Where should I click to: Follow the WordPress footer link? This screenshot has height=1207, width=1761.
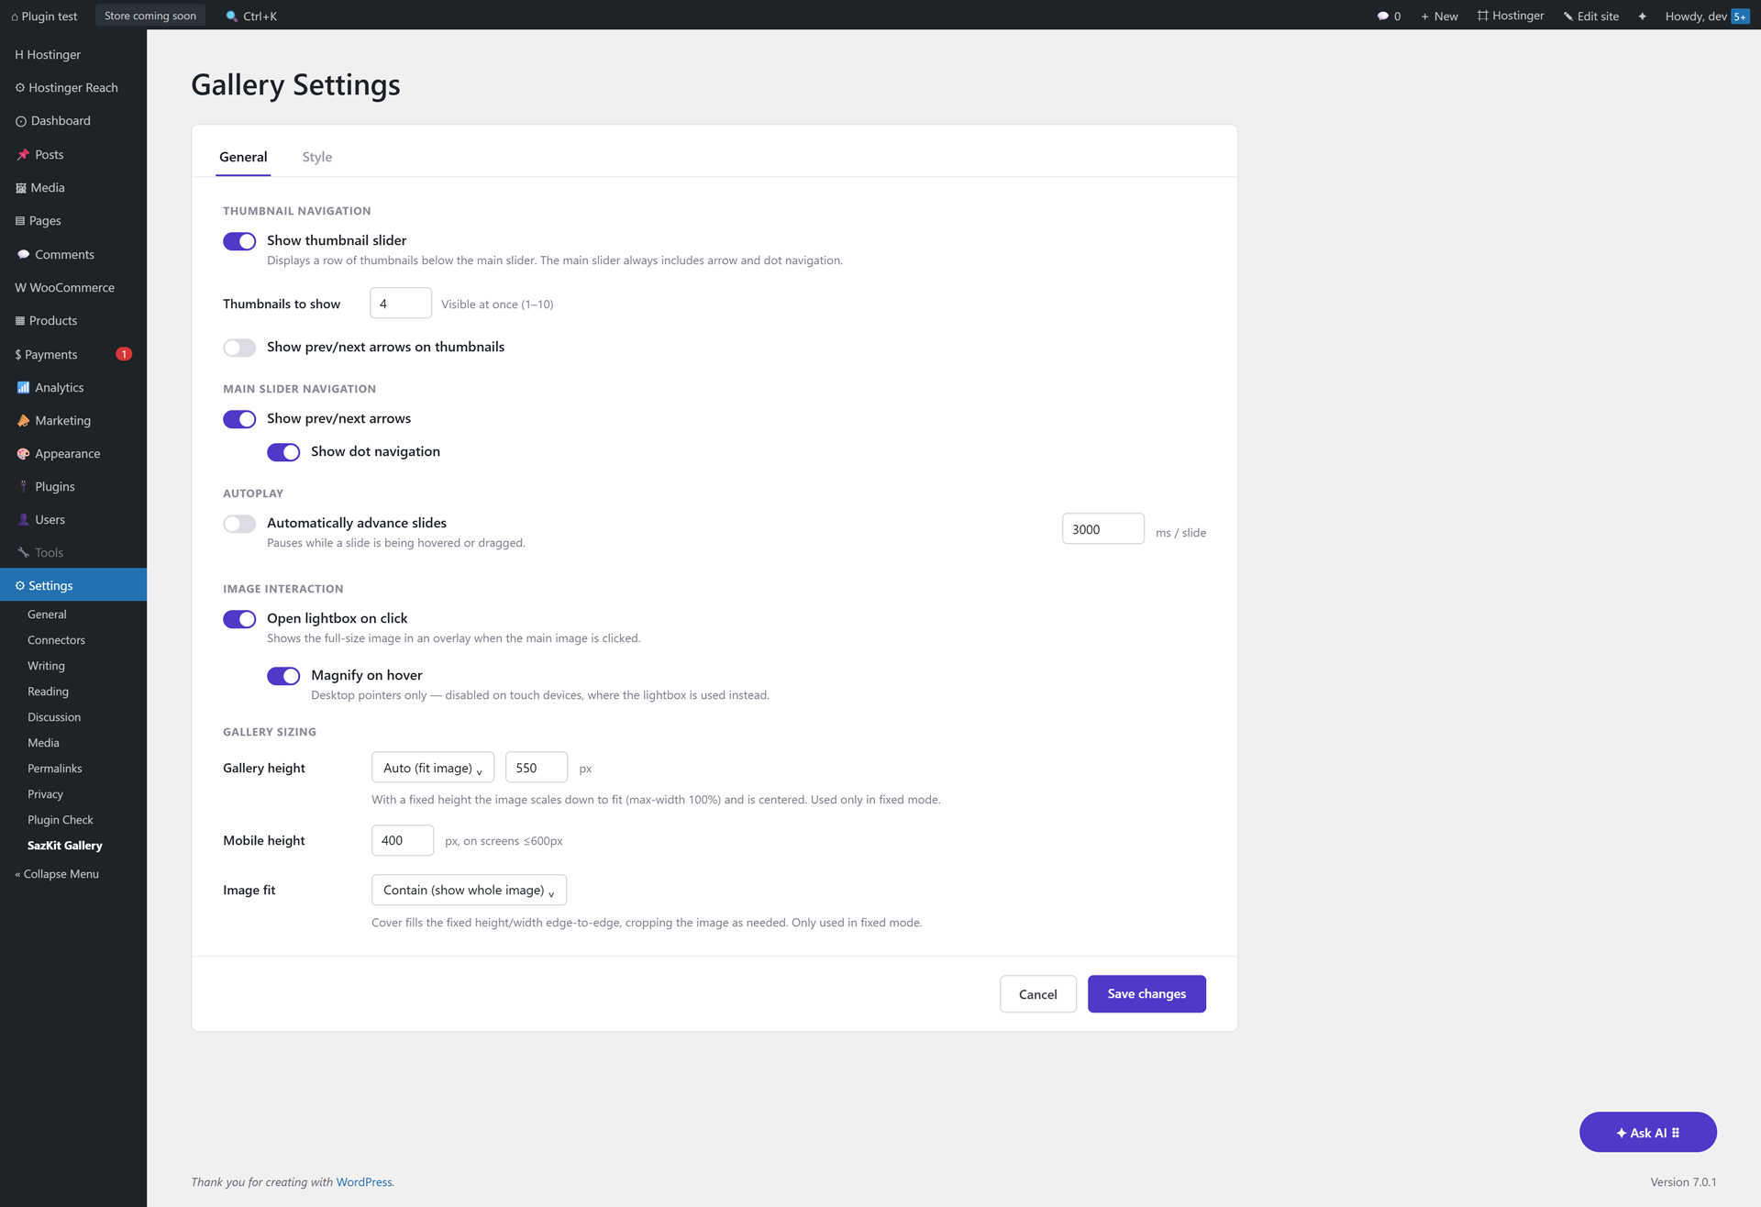[364, 1182]
